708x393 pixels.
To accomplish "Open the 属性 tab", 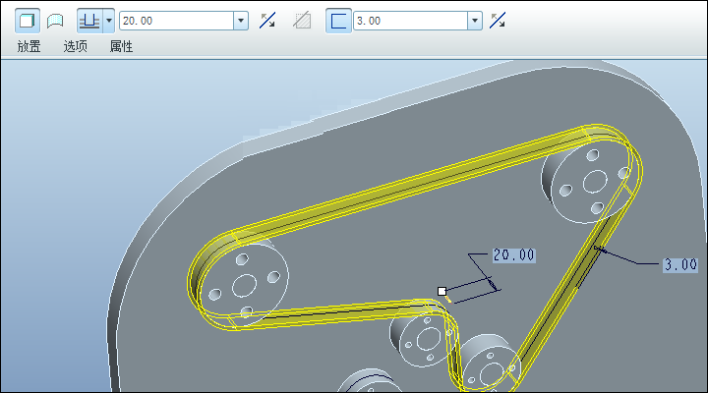I will 122,46.
